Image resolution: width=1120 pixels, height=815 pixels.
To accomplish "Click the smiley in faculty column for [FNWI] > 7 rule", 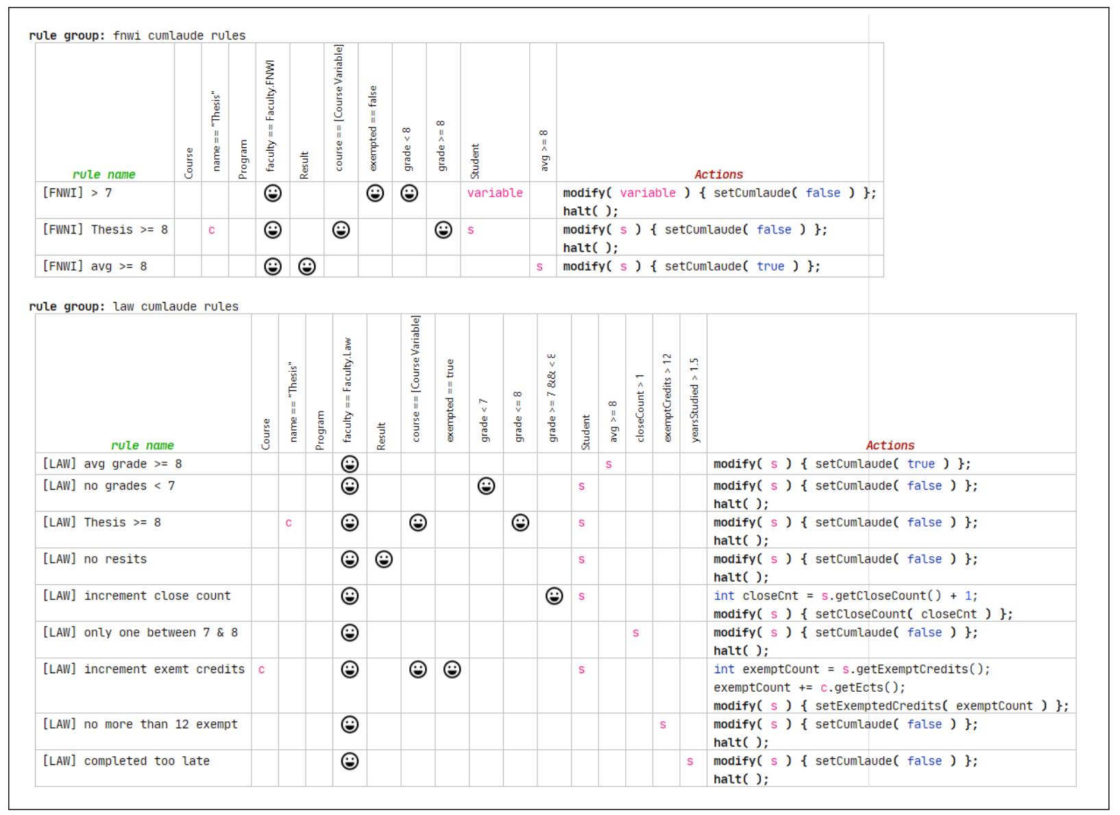I will (x=272, y=192).
